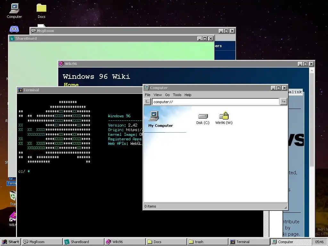Click the My Computer sidebar icon

coord(154,116)
